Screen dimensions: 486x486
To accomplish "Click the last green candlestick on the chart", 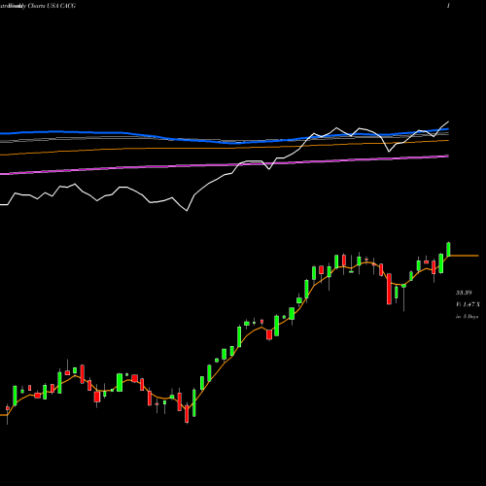I will pyautogui.click(x=449, y=249).
